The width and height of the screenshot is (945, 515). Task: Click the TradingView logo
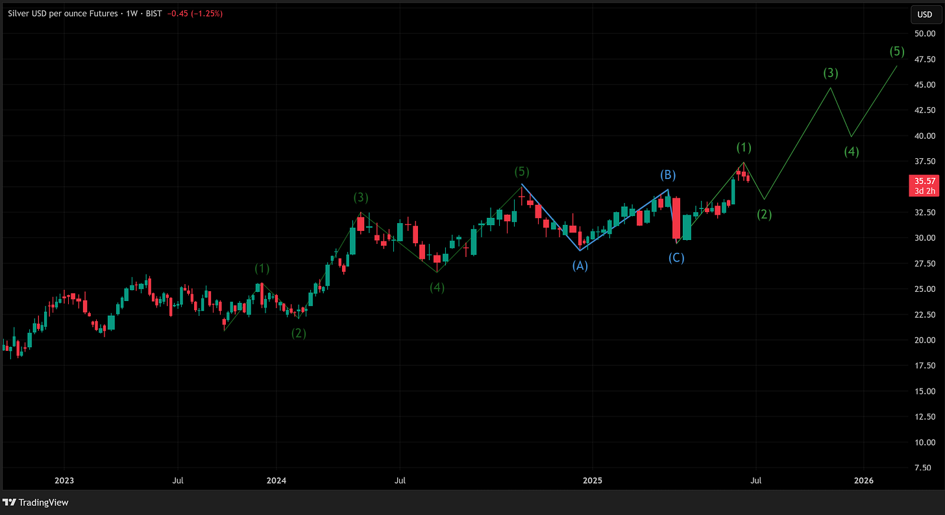tap(36, 502)
